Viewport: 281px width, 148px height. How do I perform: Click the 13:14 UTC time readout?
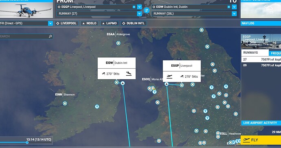[39, 139]
